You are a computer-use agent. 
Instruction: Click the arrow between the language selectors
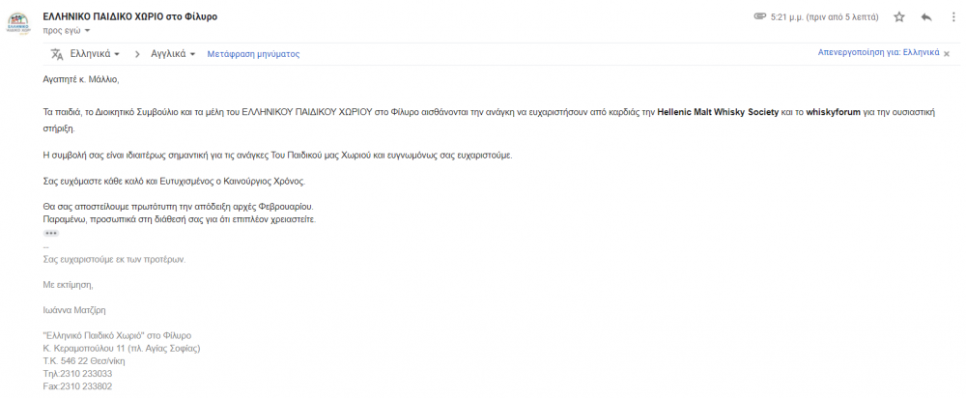[137, 54]
